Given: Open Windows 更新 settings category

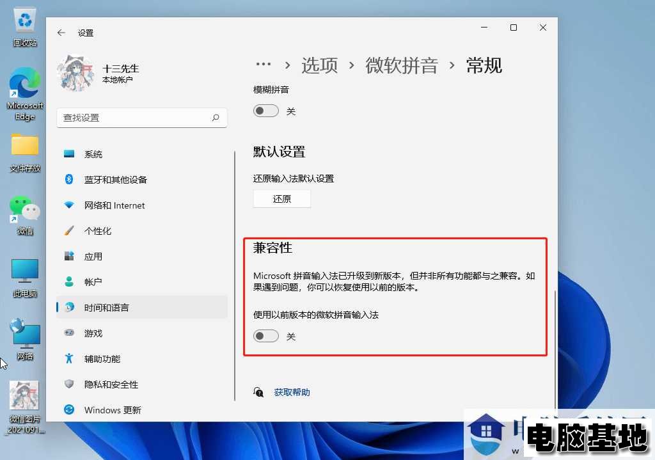Looking at the screenshot, I should pos(142,410).
